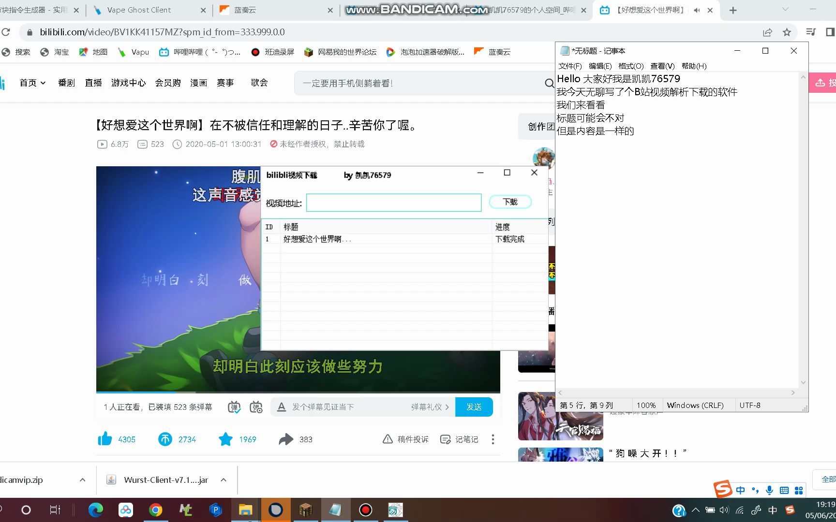Click the 视频地址 input field

click(393, 203)
